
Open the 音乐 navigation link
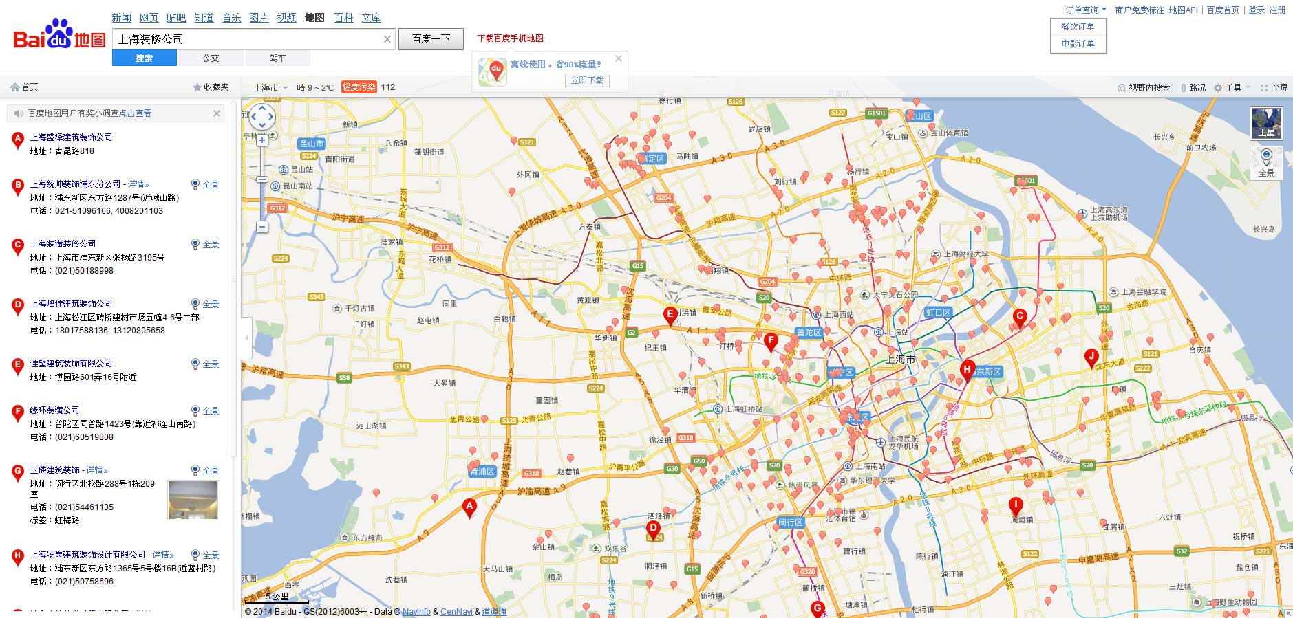point(231,18)
